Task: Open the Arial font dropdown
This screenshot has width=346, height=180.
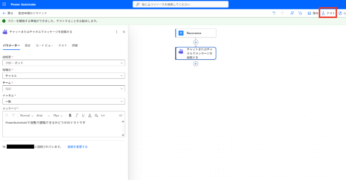Action: point(43,115)
